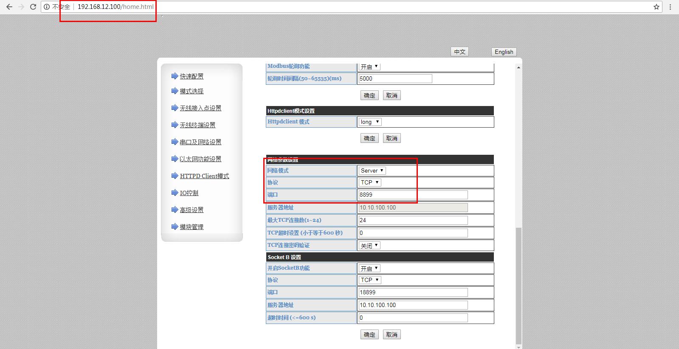Open the 开启SocketB功能 dropdown
The image size is (679, 349).
click(x=369, y=268)
